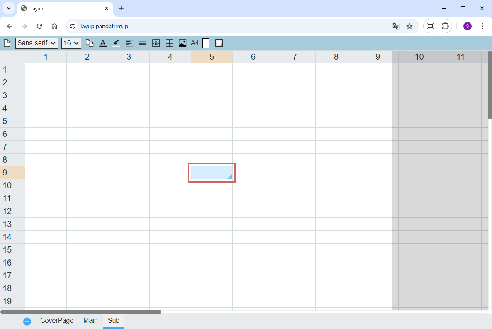Click the background fill brush icon
The image size is (492, 329).
click(x=116, y=43)
